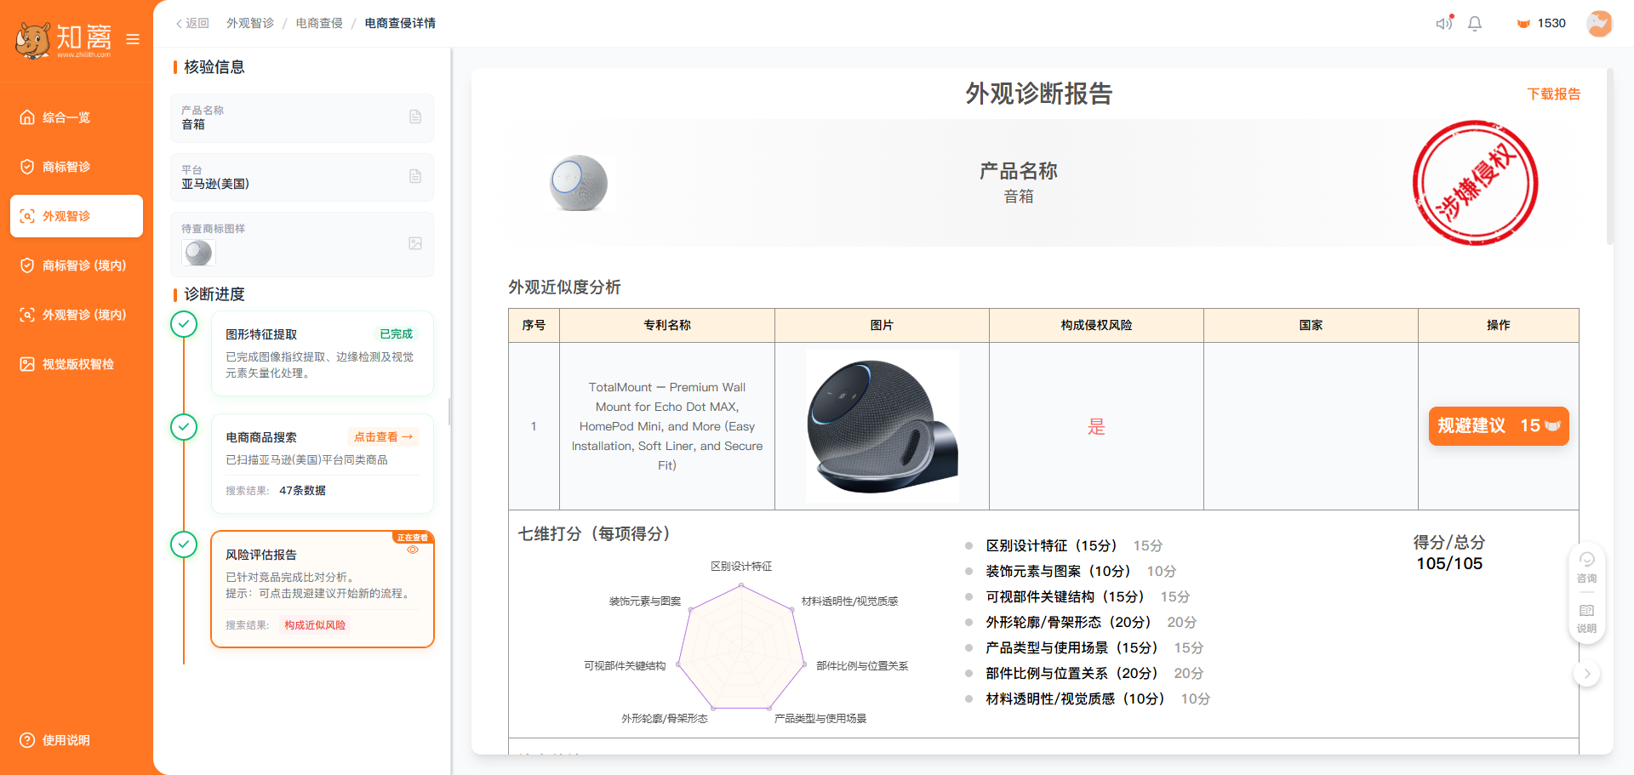The height and width of the screenshot is (775, 1634).
Task: Click the image icon in 待查商标图样 field
Action: [x=415, y=243]
